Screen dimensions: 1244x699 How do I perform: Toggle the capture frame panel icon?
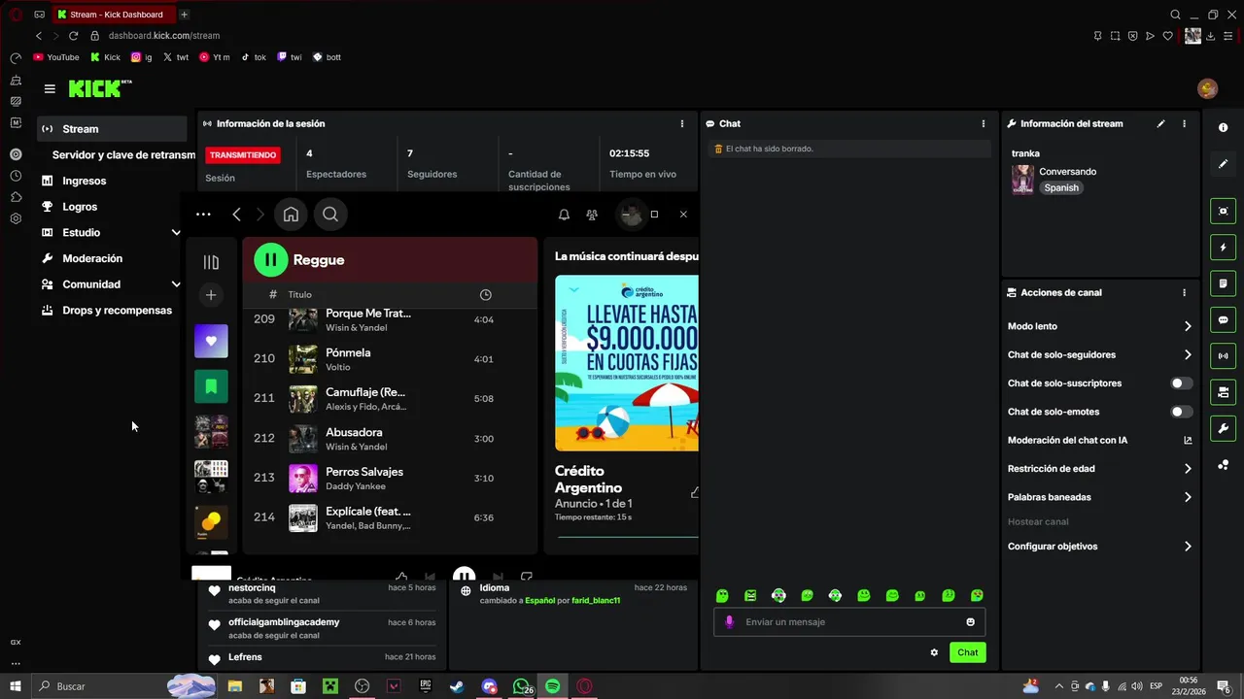click(1223, 212)
